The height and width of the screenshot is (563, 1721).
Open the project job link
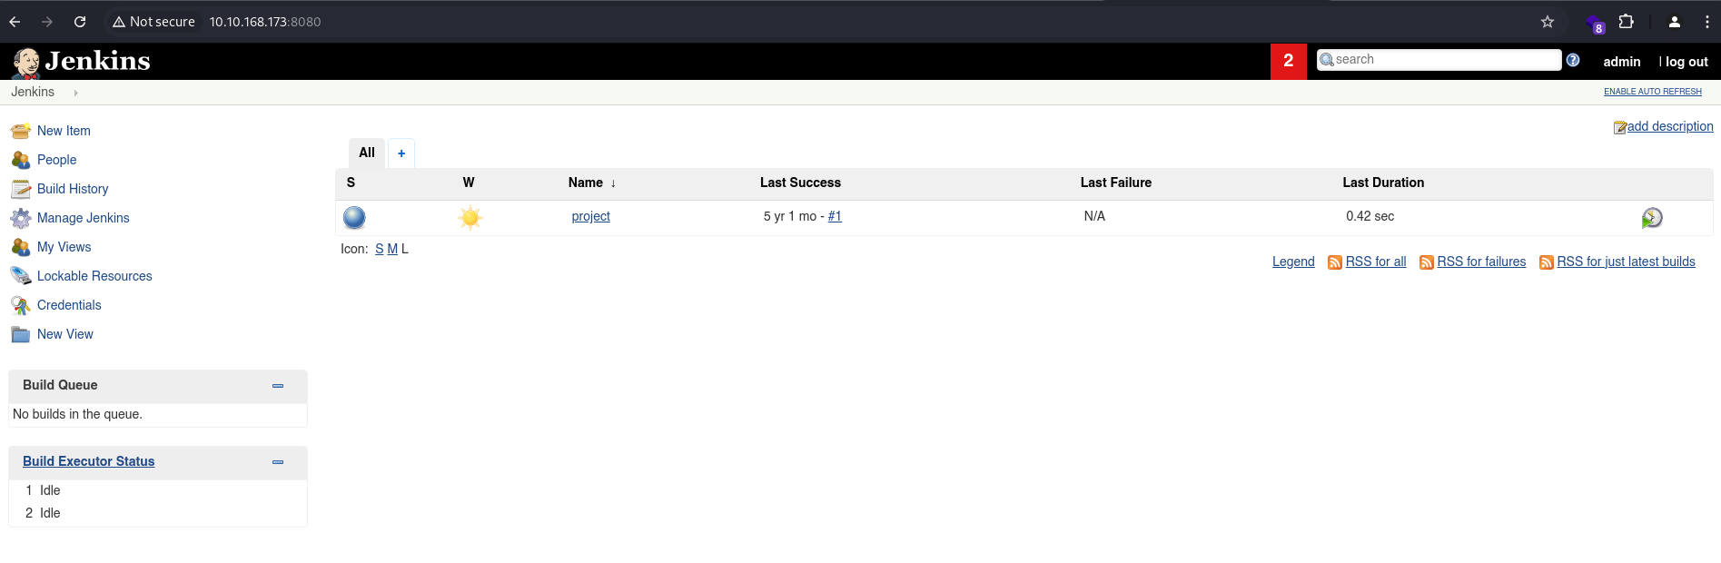(591, 216)
